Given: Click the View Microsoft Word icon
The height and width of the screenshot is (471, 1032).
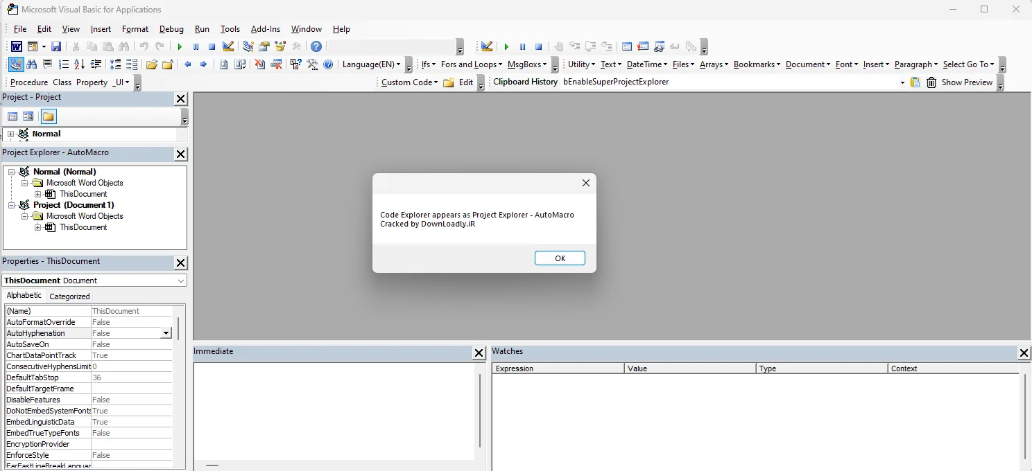Looking at the screenshot, I should [15, 46].
